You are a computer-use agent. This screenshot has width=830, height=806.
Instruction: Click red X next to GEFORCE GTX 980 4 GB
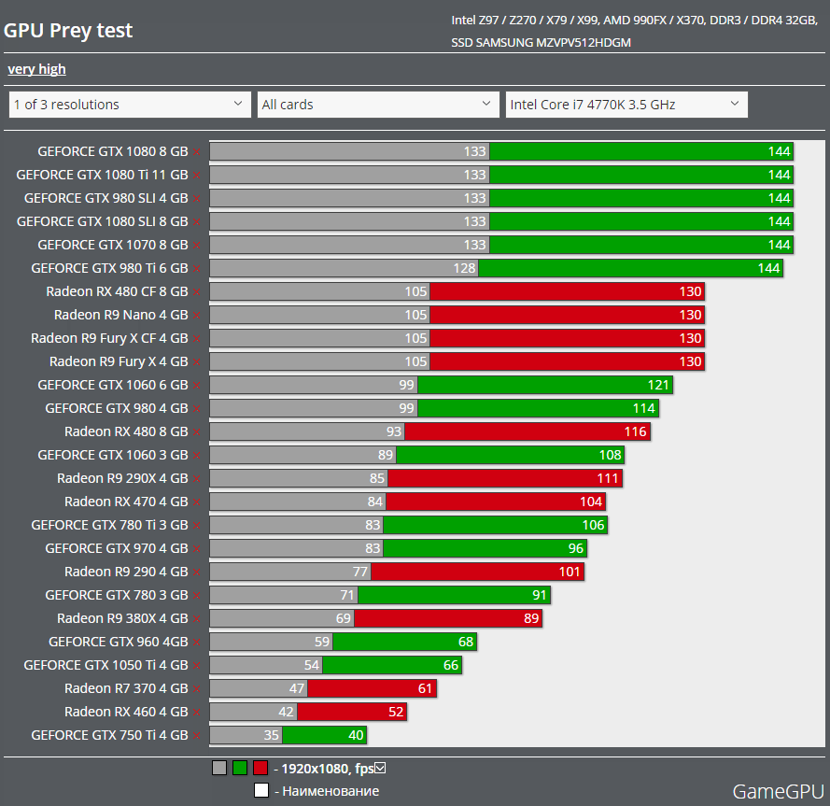point(196,409)
